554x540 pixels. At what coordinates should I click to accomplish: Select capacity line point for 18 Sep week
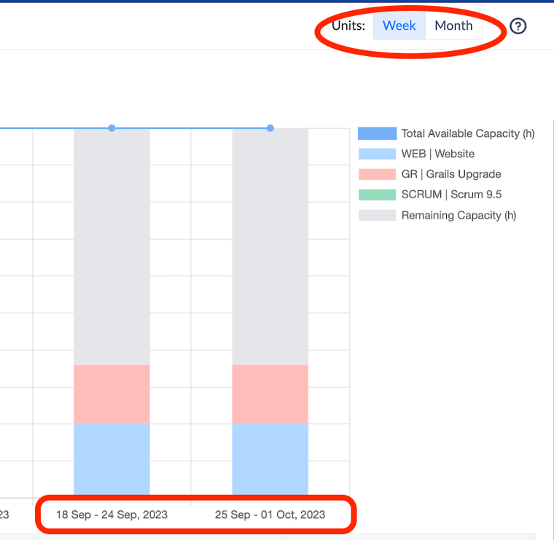point(112,128)
